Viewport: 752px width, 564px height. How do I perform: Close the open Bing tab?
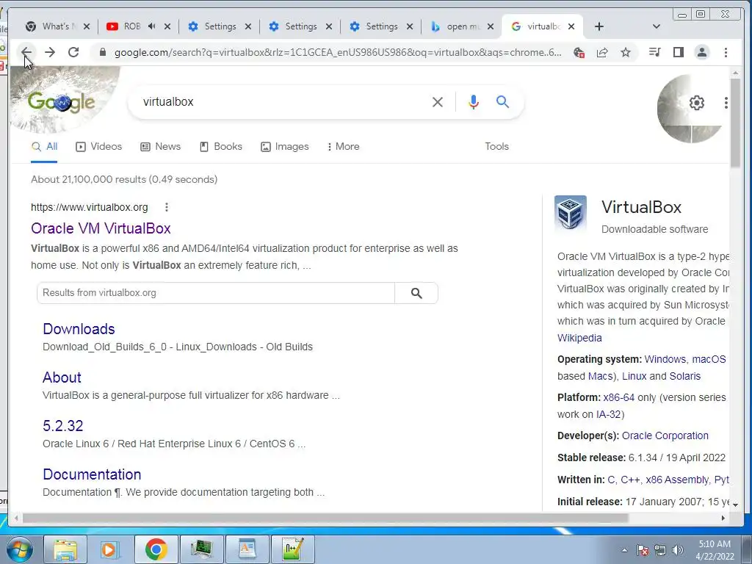pos(490,27)
